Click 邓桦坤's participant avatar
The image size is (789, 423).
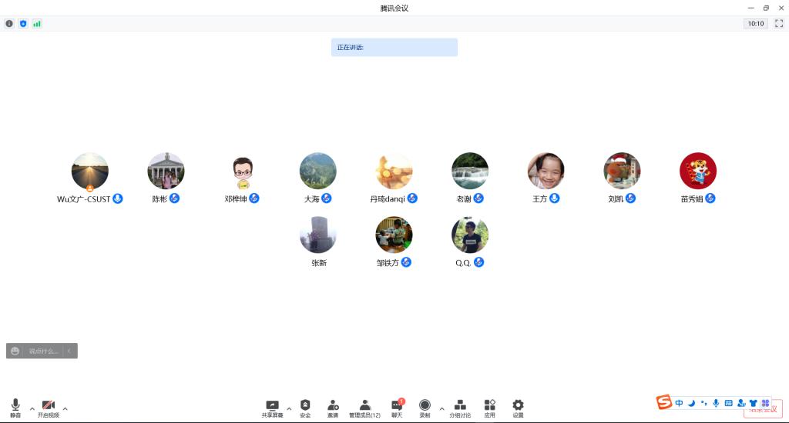coord(242,172)
